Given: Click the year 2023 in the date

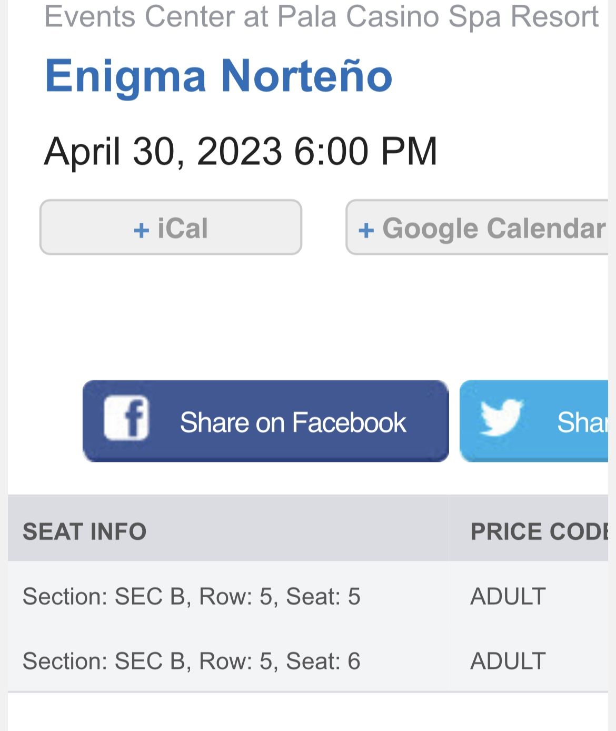Looking at the screenshot, I should tap(239, 152).
